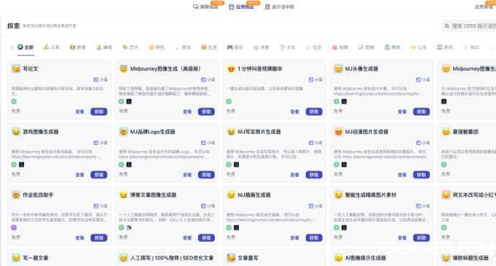Select the 电商 category

pyautogui.click(x=340, y=47)
